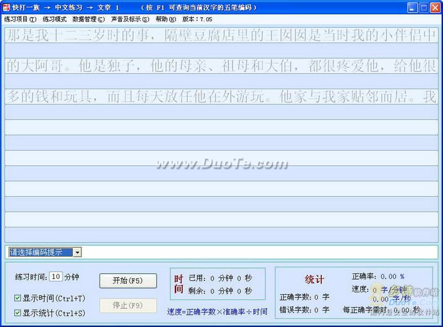This screenshot has height=327, width=443.
Task: Click the 版本: 7.05 menu label
Action: click(197, 19)
